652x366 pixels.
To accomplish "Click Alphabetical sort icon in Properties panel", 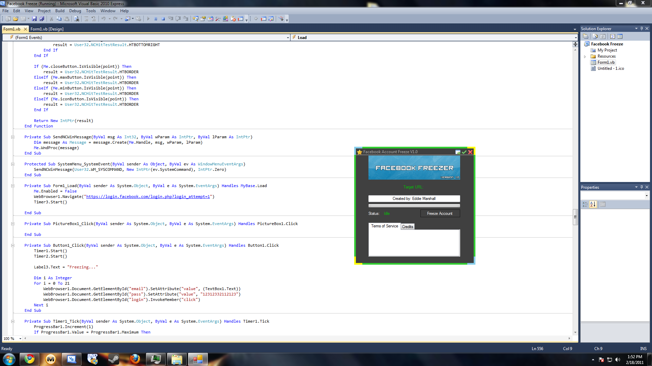I will (x=593, y=204).
